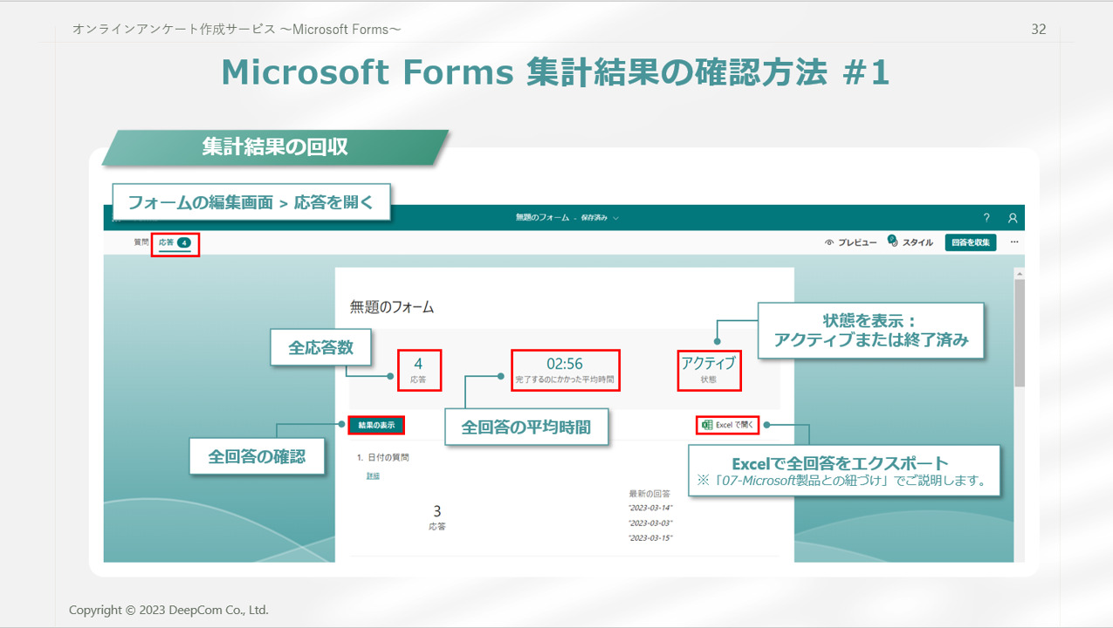This screenshot has width=1113, height=628.
Task: Open the three-dots more options menu
Action: point(1014,242)
